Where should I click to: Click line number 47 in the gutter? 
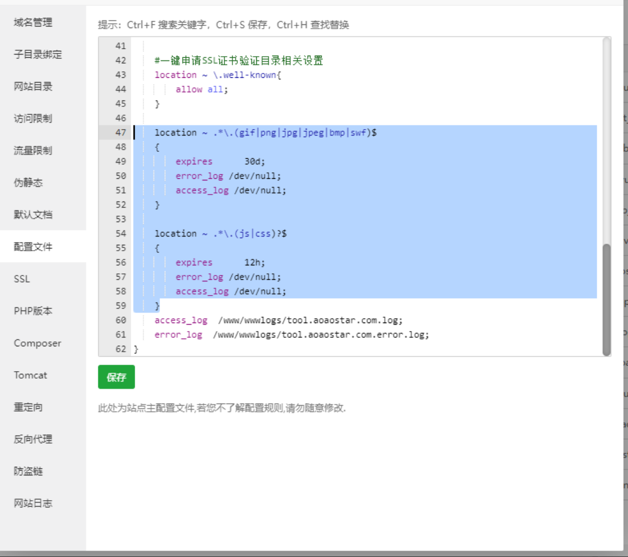pos(120,133)
